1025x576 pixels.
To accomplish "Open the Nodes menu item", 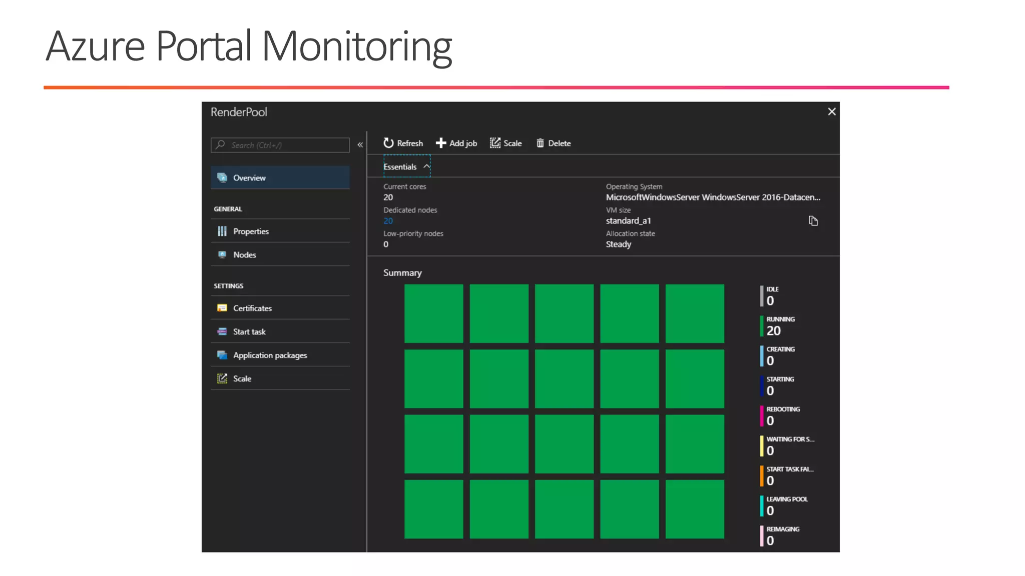I will (x=245, y=254).
